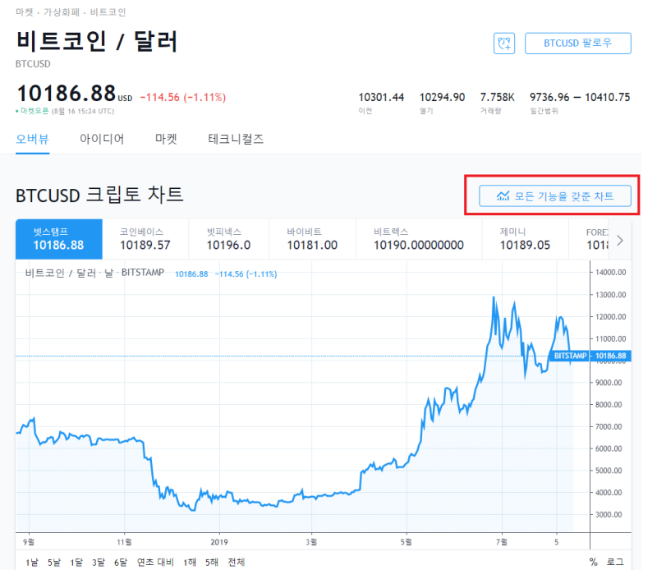Viewport: 657px width, 570px height.
Task: Select the 빗스탬프 exchange tab
Action: click(59, 239)
